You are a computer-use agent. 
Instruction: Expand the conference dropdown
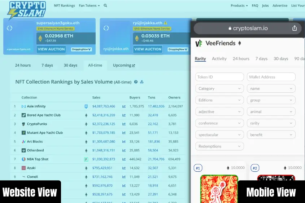point(219,123)
